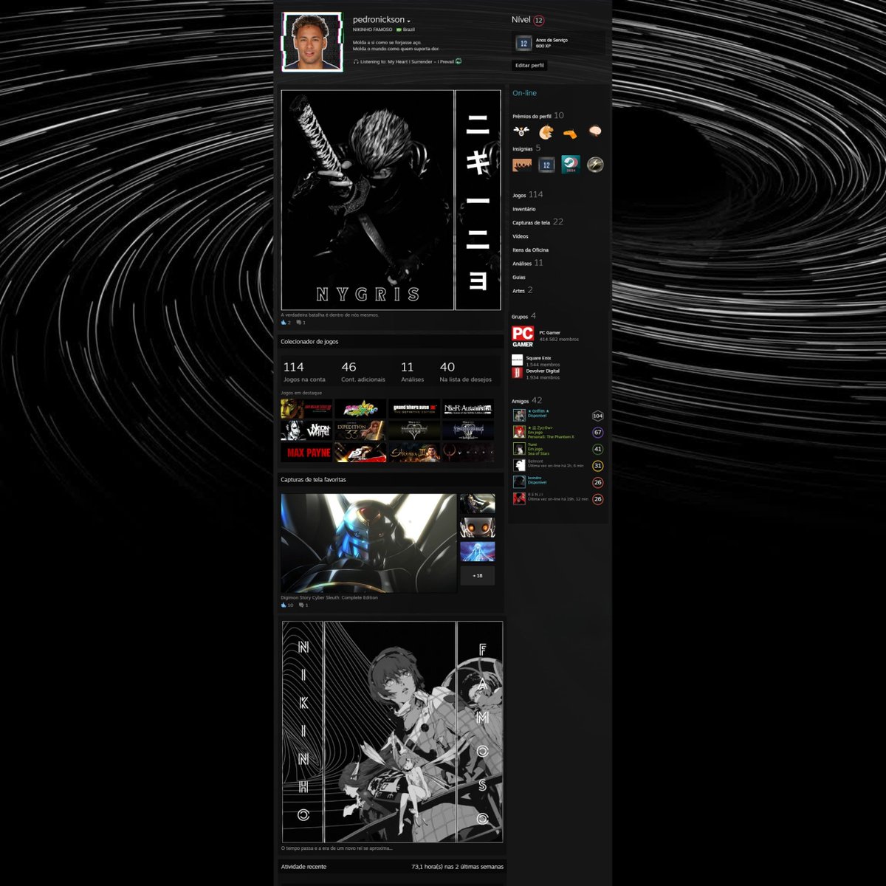The height and width of the screenshot is (886, 886).
Task: Click the headphones listening icon
Action: coord(356,62)
